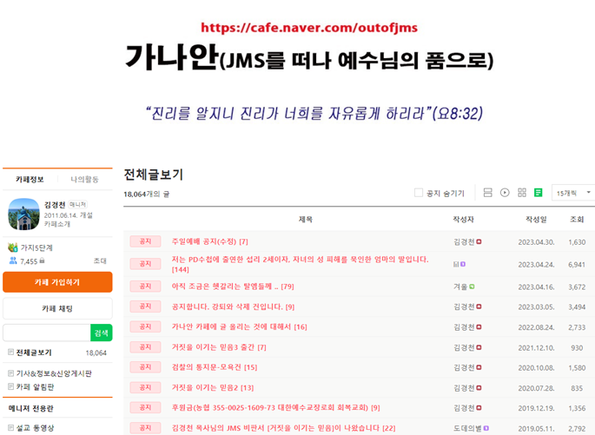This screenshot has height=435, width=595.
Task: Open 카페 알림판 board
Action: click(35, 386)
